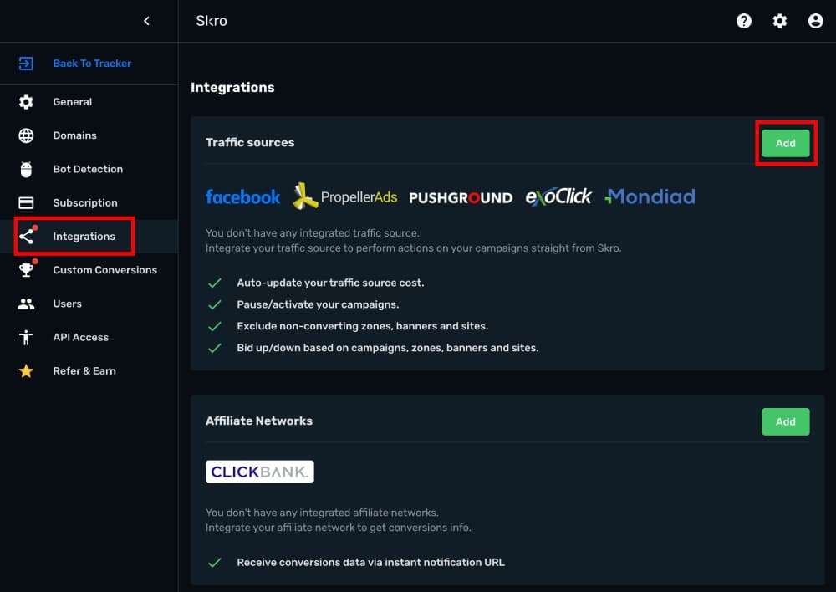Click the Back To Tracker exit icon

tap(26, 64)
